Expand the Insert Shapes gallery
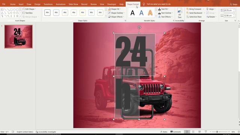 click(20, 16)
